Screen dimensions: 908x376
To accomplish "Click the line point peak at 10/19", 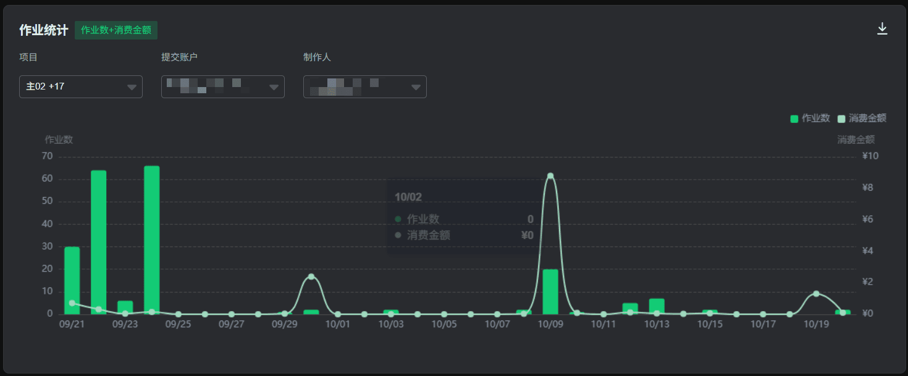I will click(816, 293).
